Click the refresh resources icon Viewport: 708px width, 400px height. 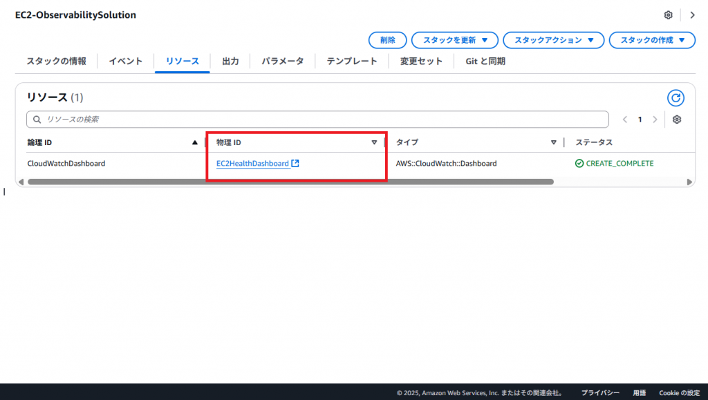coord(676,98)
